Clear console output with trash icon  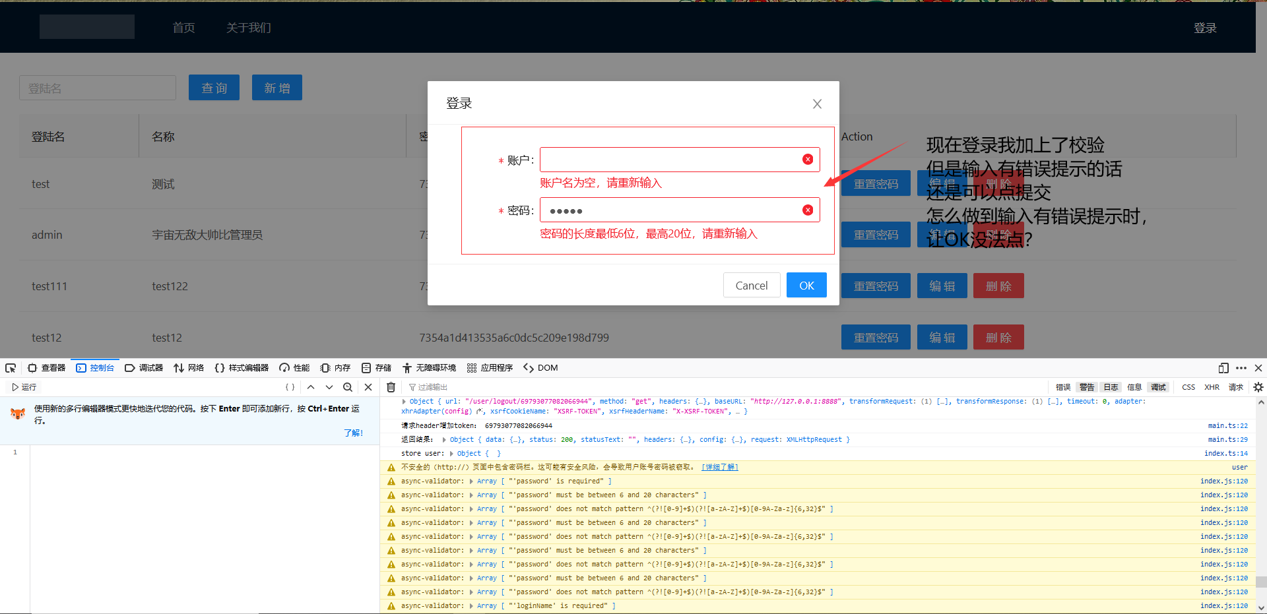[391, 387]
